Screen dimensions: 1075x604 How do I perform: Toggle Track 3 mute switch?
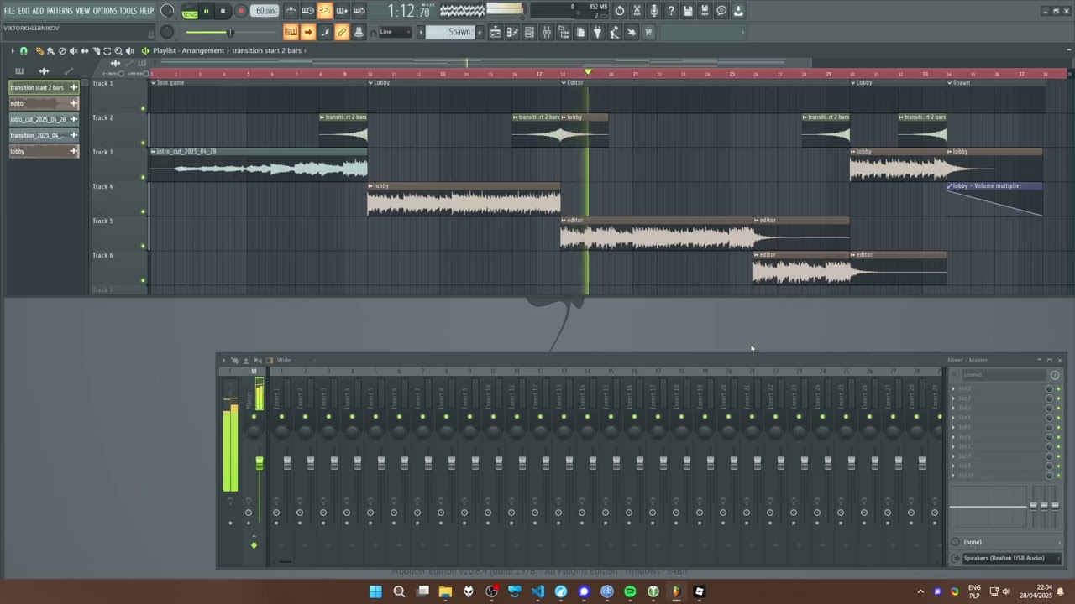click(143, 177)
